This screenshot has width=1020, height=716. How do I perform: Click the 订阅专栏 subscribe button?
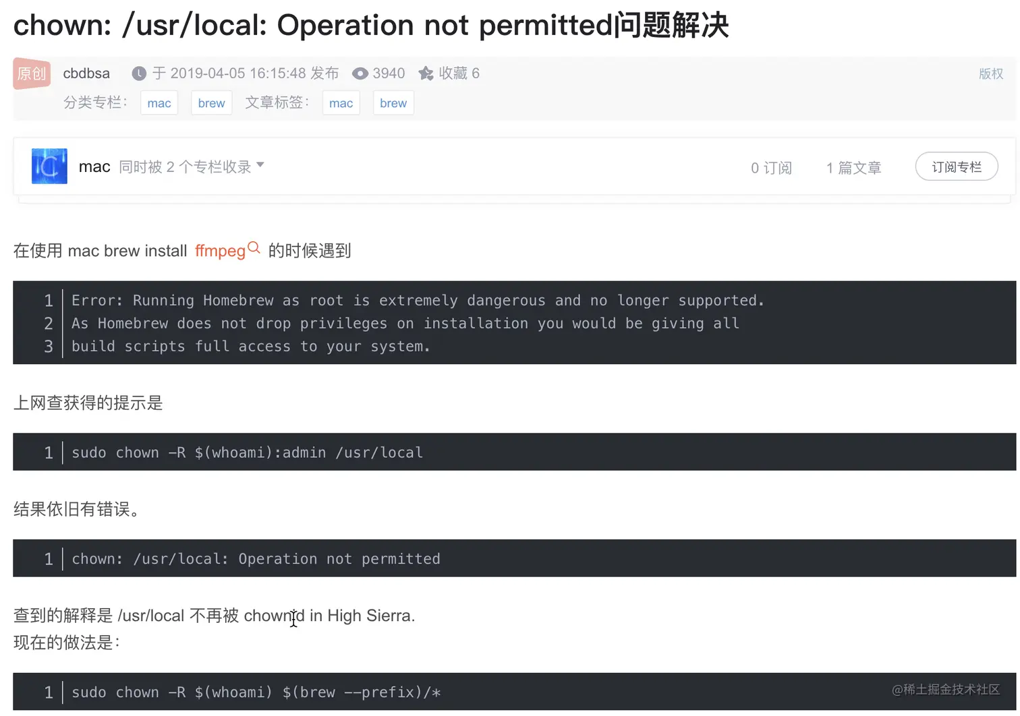pyautogui.click(x=957, y=167)
